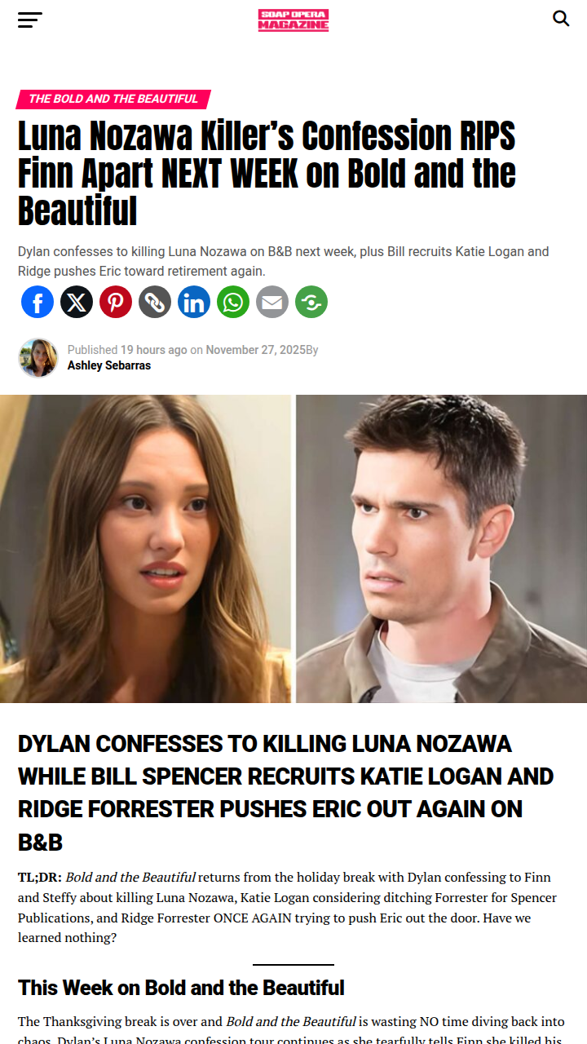Viewport: 587px width, 1044px height.
Task: Click 'This Week on Bold and the Beautiful' heading
Action: point(181,988)
